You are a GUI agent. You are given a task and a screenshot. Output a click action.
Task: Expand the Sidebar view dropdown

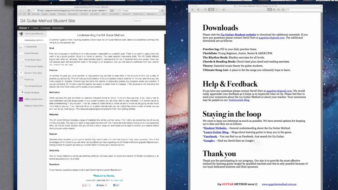pos(24,28)
